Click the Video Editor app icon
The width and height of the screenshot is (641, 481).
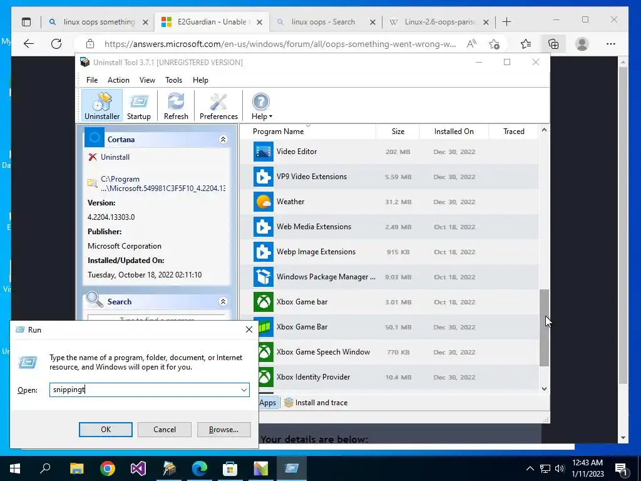click(x=264, y=152)
